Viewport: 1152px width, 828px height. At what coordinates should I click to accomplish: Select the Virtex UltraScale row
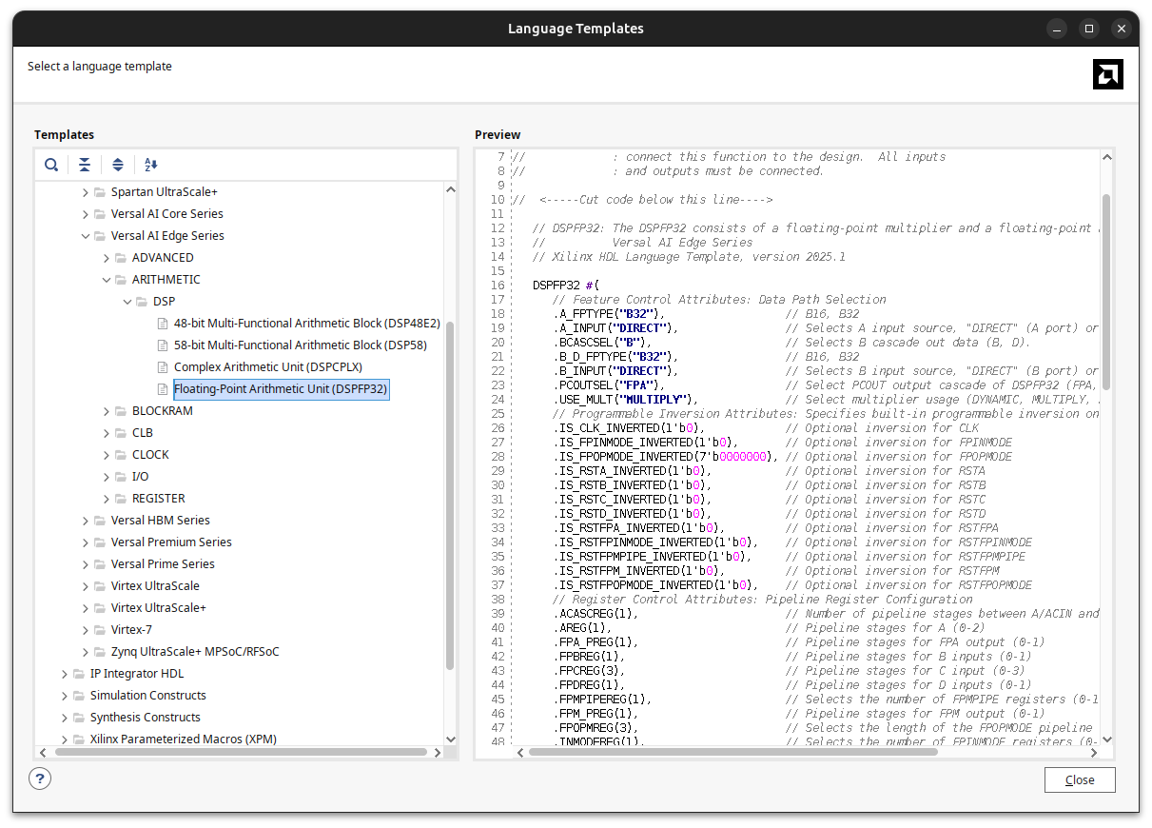155,586
